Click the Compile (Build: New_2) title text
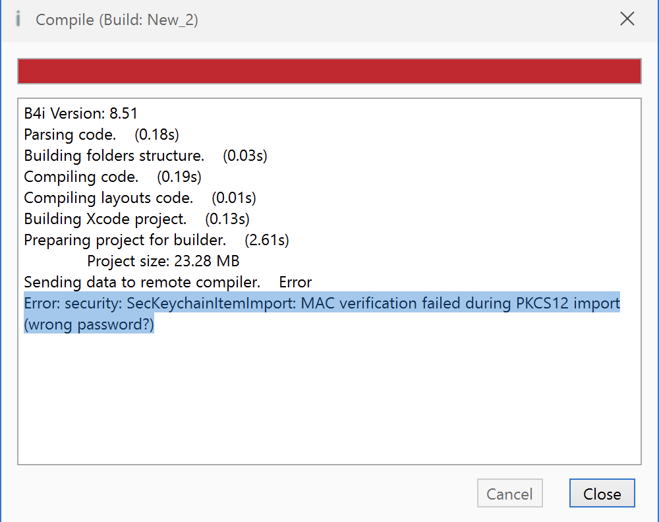This screenshot has height=522, width=659. click(117, 20)
